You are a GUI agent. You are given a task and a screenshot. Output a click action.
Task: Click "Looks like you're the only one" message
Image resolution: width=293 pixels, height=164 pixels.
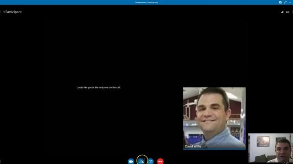pos(99,87)
